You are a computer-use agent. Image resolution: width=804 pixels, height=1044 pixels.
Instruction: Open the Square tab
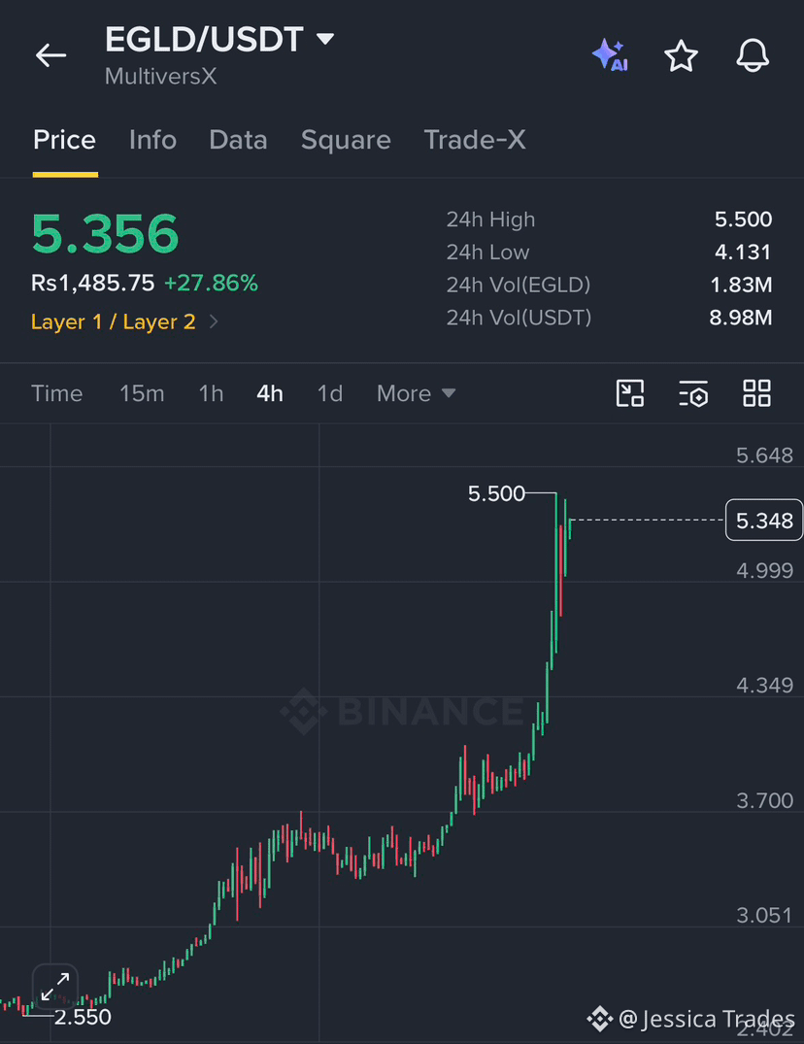[x=346, y=140]
